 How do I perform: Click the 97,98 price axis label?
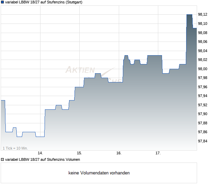click(202, 78)
